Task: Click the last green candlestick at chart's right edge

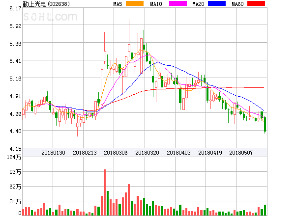Action: (x=265, y=124)
